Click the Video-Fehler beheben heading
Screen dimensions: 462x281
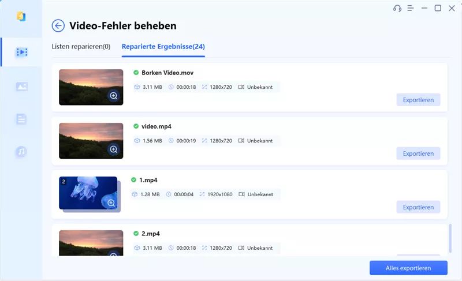coord(123,26)
